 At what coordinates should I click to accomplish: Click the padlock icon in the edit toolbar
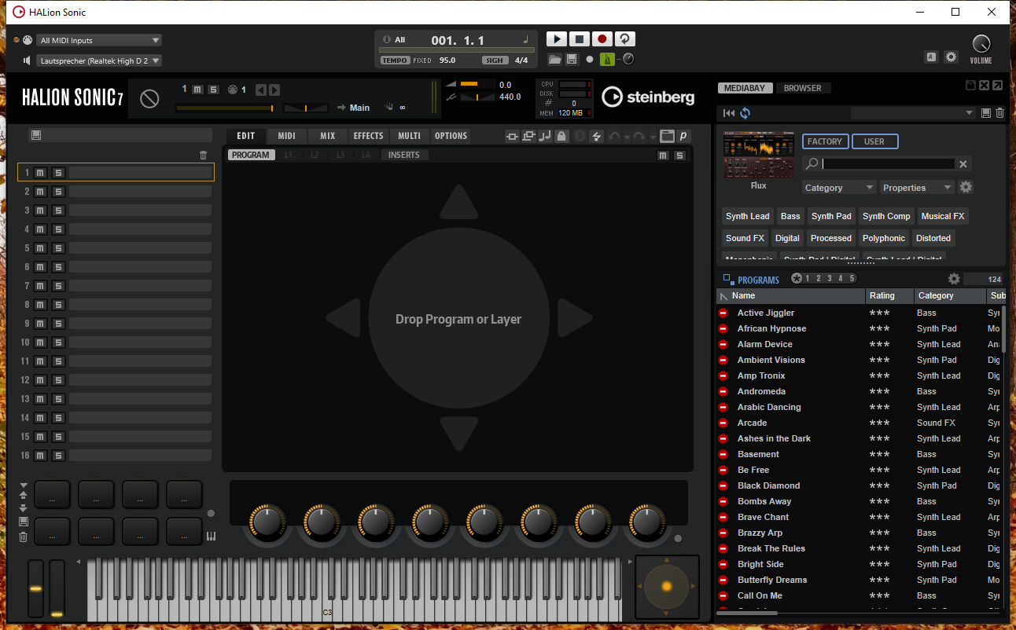pyautogui.click(x=561, y=136)
